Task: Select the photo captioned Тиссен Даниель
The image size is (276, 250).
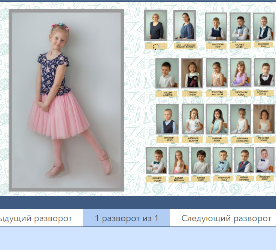Action: (167, 73)
